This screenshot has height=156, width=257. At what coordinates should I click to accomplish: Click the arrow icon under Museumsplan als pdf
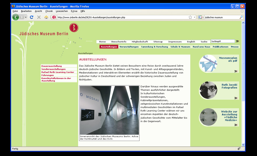click(236, 71)
